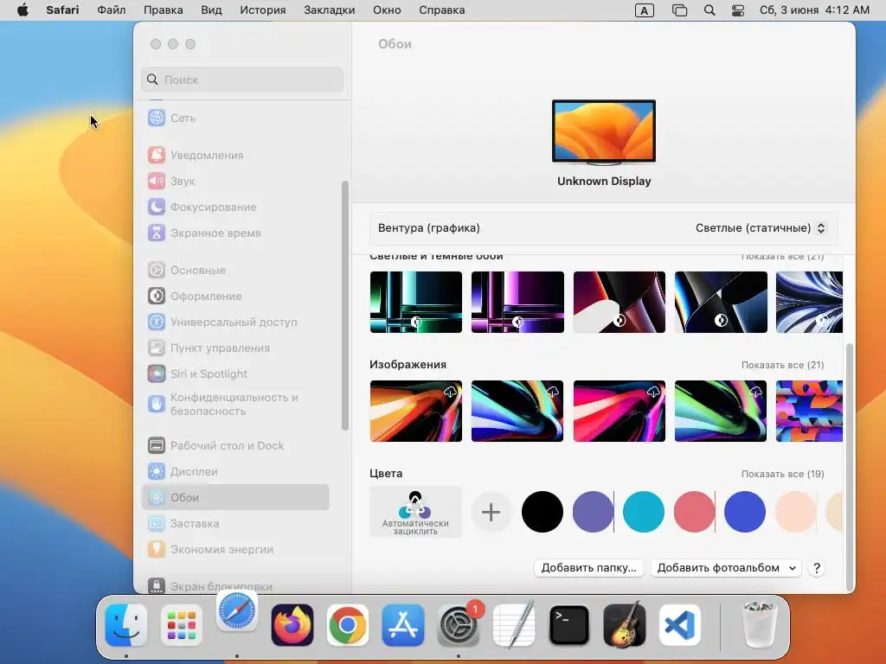This screenshot has width=886, height=664.
Task: Launch Firefox from the Dock
Action: click(x=292, y=625)
